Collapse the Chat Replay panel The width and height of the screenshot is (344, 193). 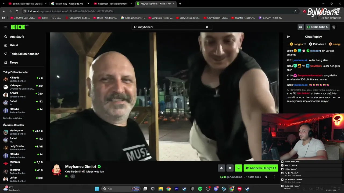[x=288, y=37]
